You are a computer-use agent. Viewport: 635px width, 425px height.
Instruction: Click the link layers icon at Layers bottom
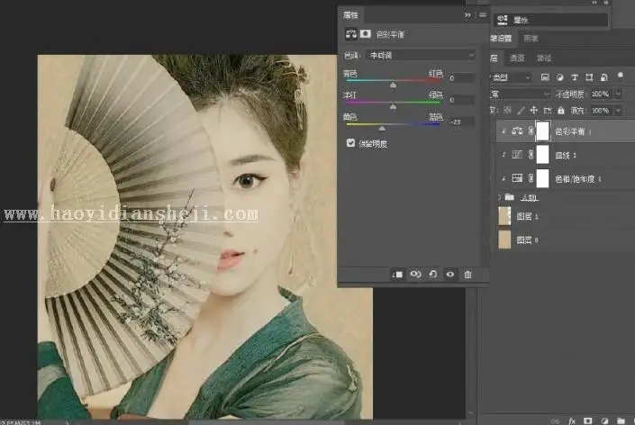[x=555, y=421]
